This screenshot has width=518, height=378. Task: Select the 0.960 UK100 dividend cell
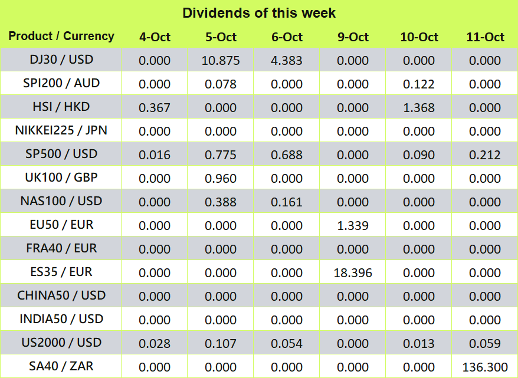tap(221, 179)
